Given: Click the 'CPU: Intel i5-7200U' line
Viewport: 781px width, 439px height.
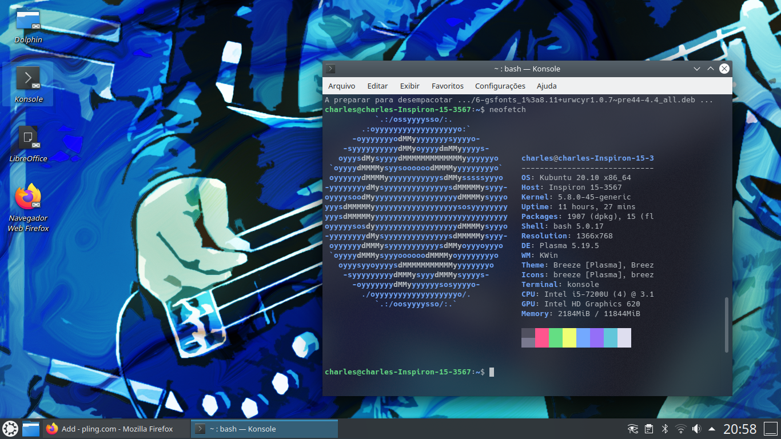Looking at the screenshot, I should (588, 294).
